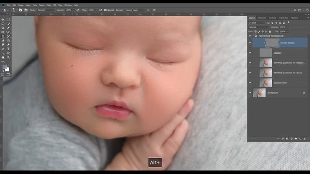Open the workspace switcher icon
Viewport: 310px width, 174px height.
300,10
